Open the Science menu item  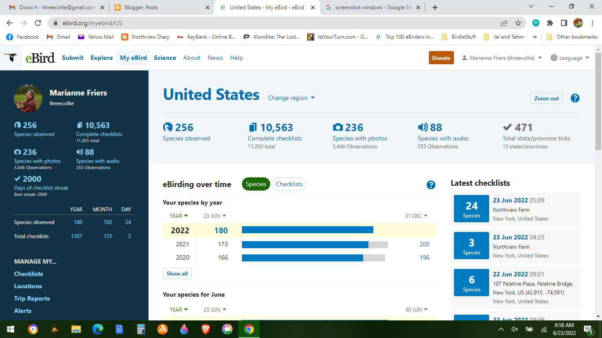click(165, 58)
